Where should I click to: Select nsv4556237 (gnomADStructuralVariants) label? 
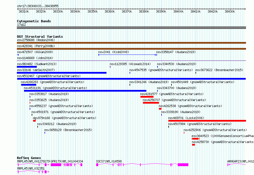pyautogui.click(x=61, y=106)
